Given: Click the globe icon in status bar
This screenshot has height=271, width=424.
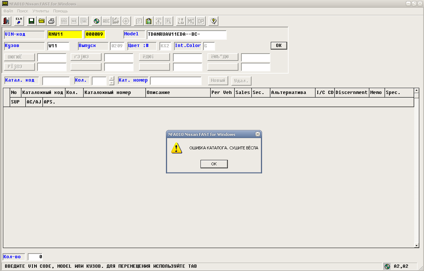Looking at the screenshot, I should [387, 266].
